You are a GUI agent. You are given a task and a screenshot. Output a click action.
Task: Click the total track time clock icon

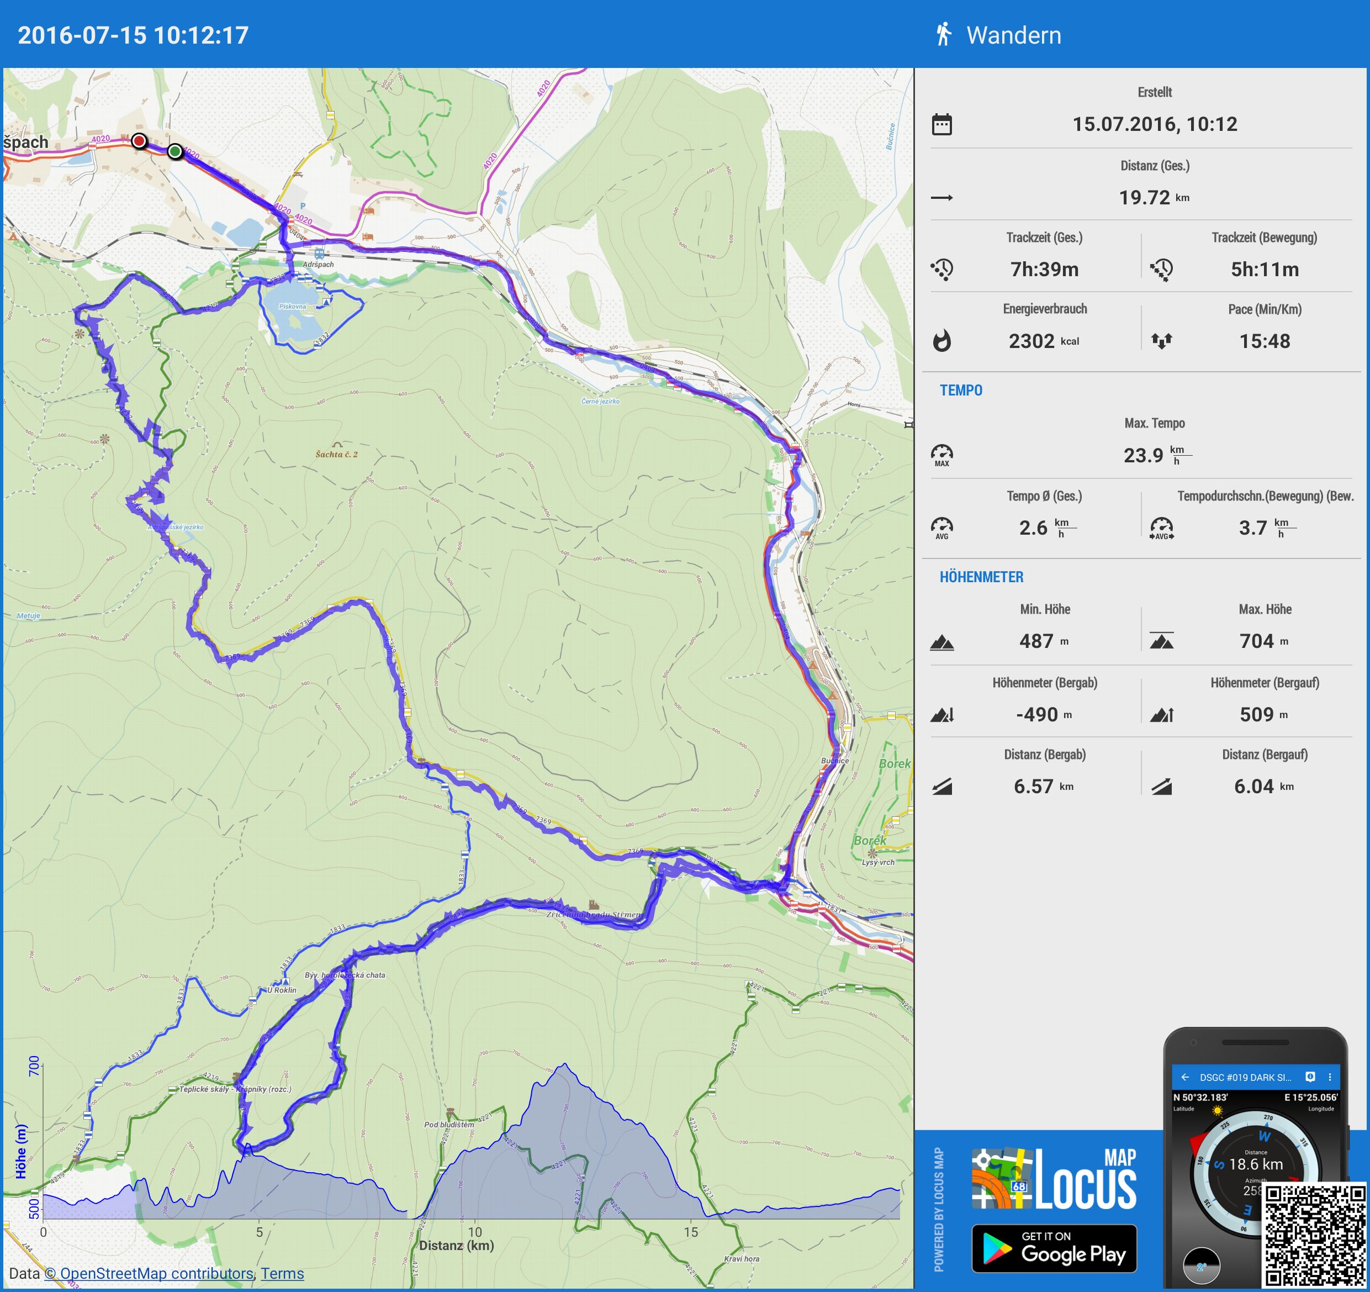[x=941, y=270]
